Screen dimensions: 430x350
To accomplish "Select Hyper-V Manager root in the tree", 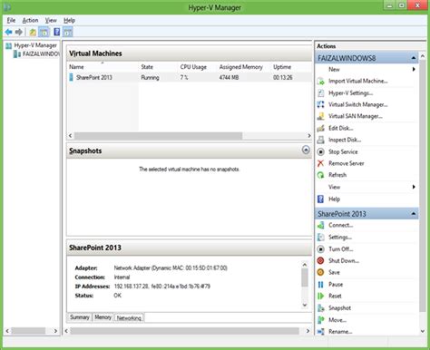I will (35, 45).
